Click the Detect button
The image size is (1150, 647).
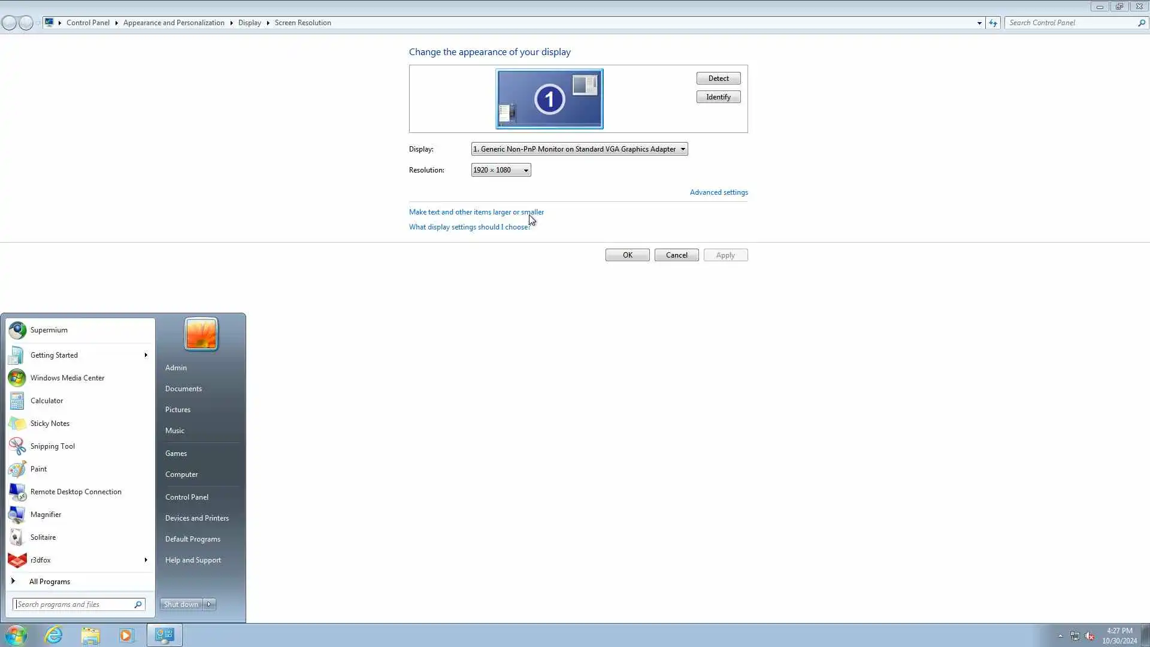tap(718, 78)
